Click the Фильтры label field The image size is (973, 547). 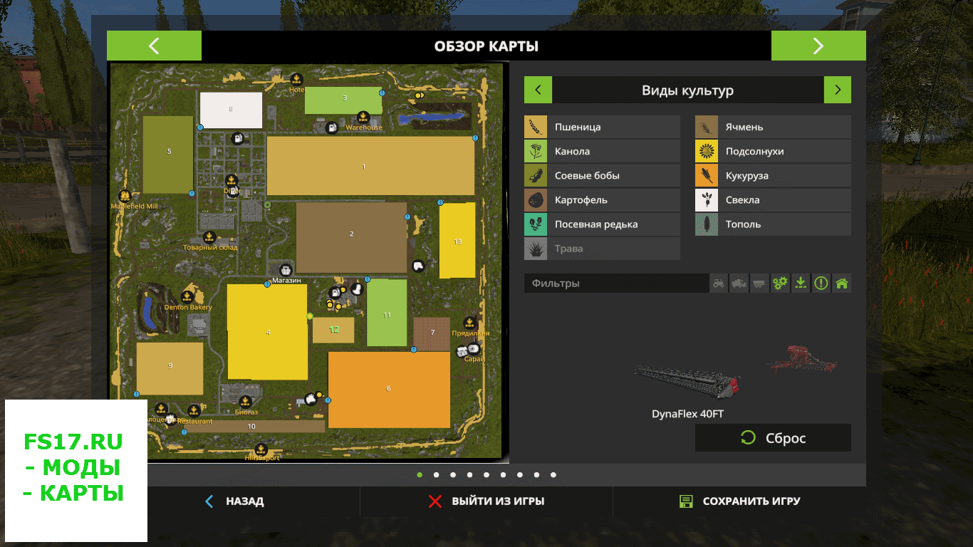[x=616, y=283]
